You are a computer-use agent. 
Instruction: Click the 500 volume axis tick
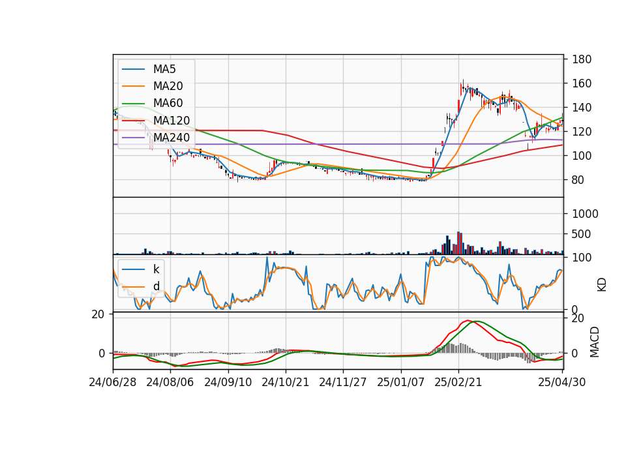(582, 234)
